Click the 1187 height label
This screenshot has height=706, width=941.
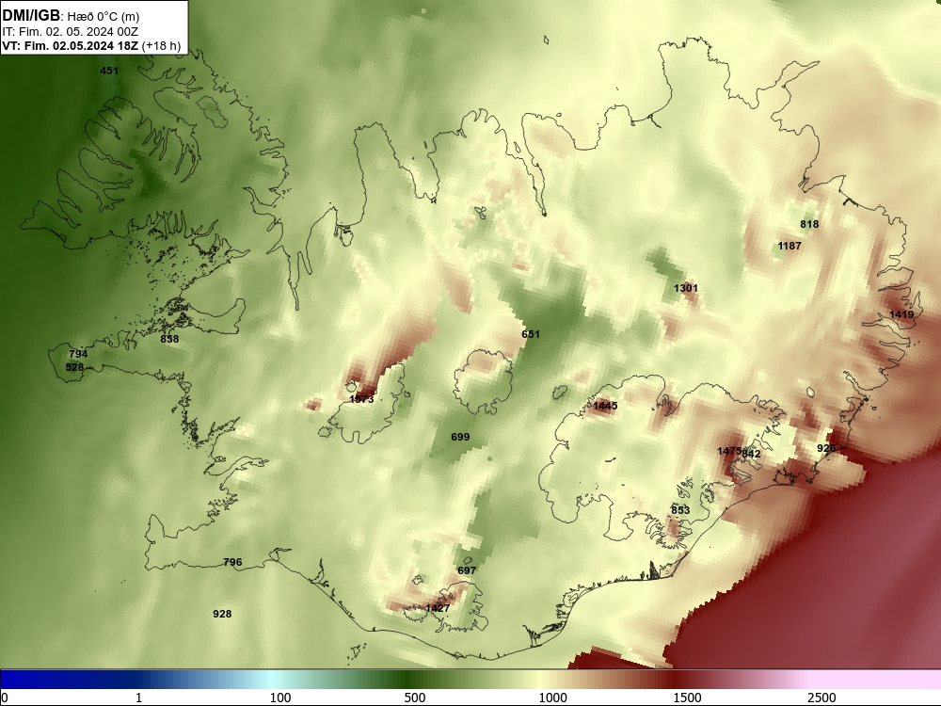coord(789,246)
